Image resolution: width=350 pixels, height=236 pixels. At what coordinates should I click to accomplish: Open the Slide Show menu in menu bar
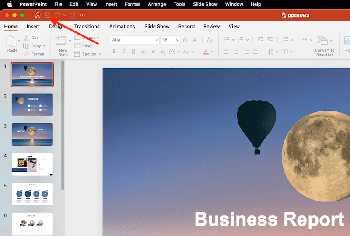pos(205,4)
